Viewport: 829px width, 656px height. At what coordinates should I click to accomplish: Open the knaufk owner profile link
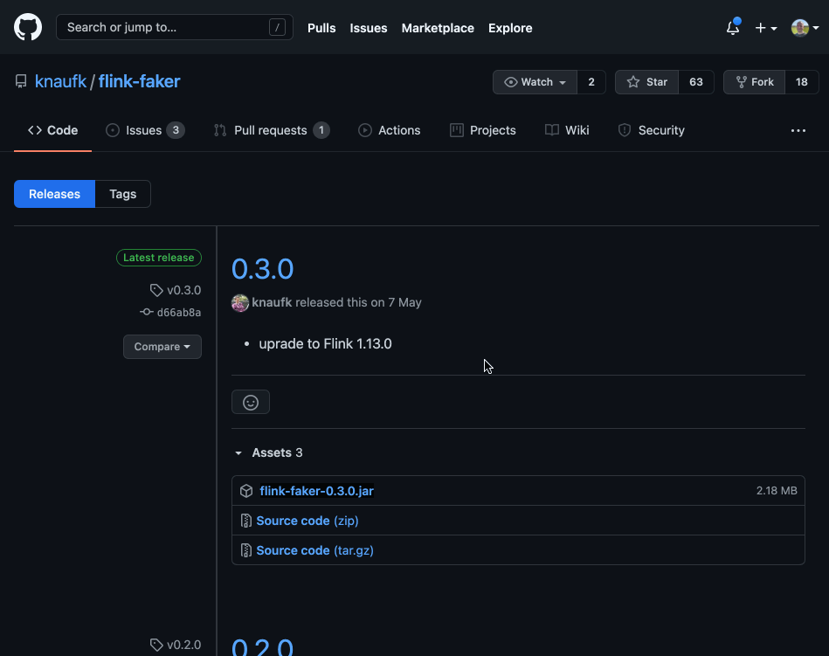pyautogui.click(x=60, y=81)
